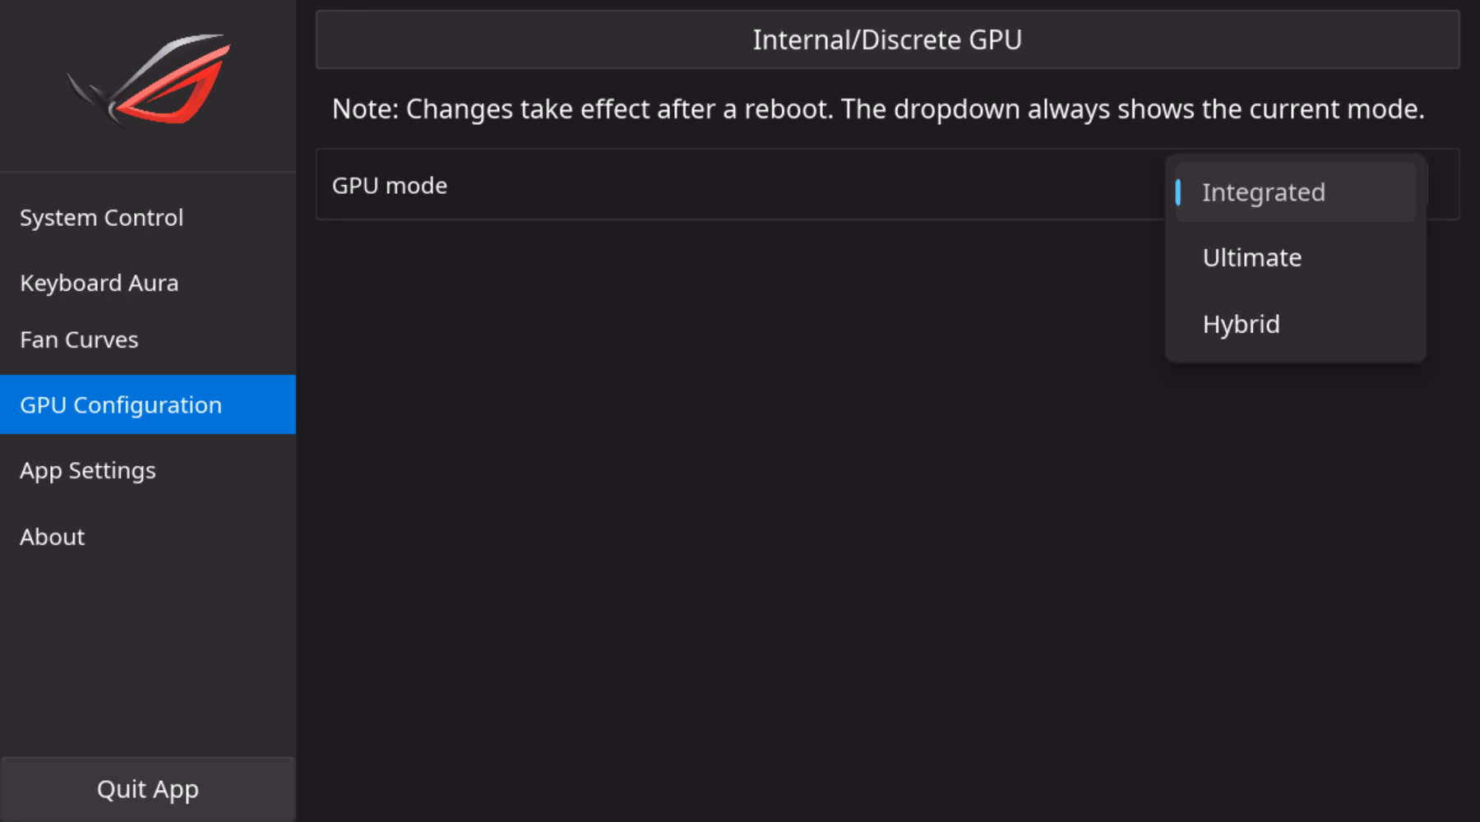Go to the Keyboard Aura section
The height and width of the screenshot is (822, 1480).
(x=99, y=283)
